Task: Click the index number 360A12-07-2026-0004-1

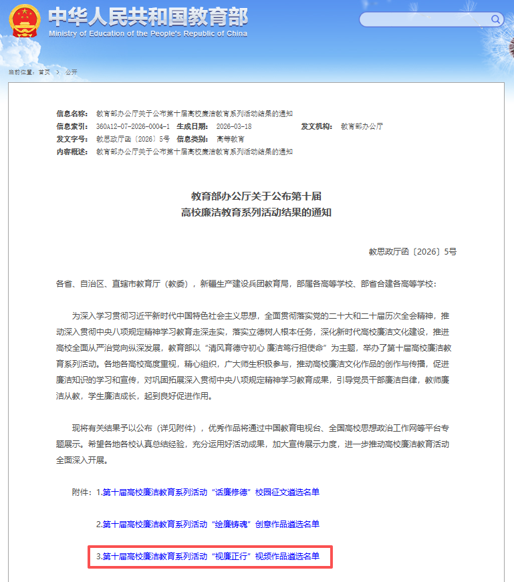Action: pos(133,126)
